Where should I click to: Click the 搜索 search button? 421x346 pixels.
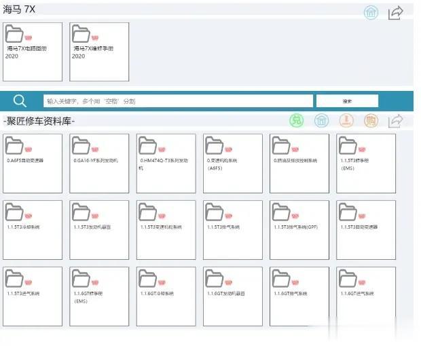347,101
